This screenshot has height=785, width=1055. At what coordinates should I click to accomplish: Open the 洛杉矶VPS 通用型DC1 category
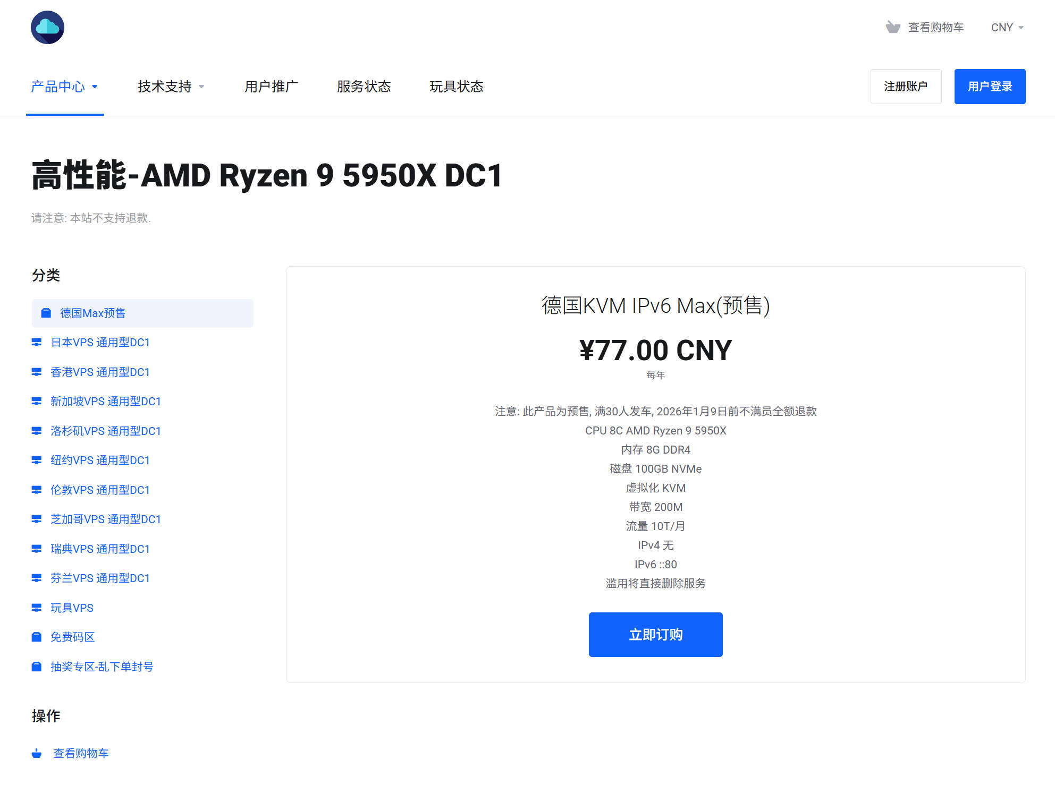(x=105, y=431)
